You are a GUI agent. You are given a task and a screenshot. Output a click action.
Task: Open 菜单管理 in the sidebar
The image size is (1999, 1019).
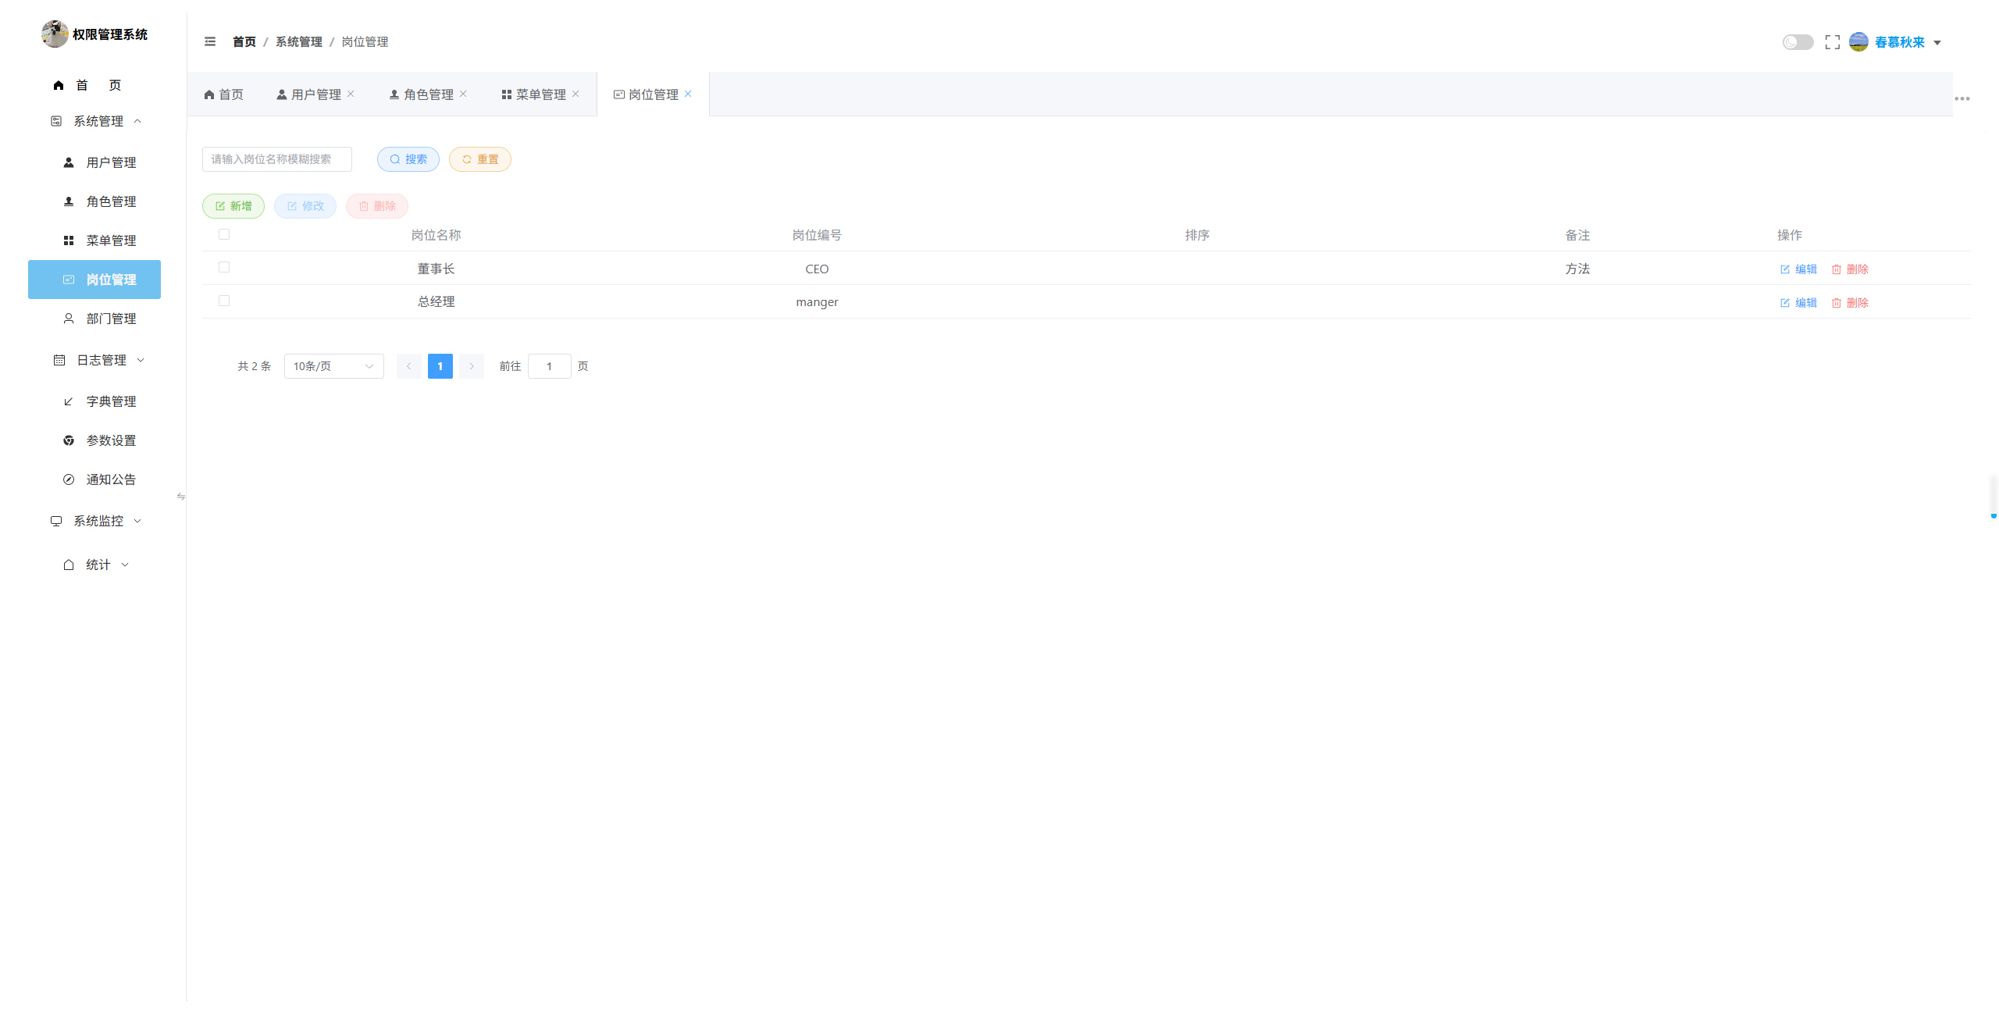[x=94, y=240]
